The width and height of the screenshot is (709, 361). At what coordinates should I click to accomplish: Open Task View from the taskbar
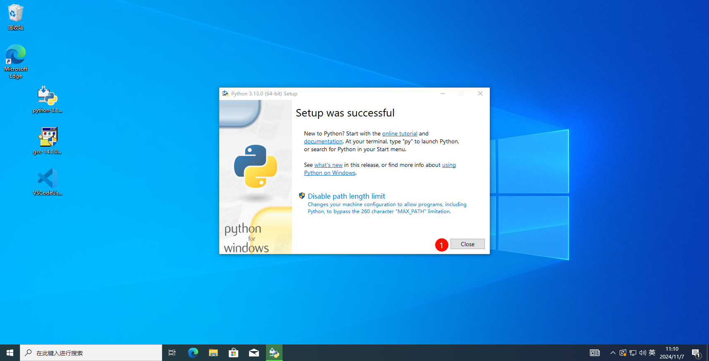pyautogui.click(x=172, y=353)
